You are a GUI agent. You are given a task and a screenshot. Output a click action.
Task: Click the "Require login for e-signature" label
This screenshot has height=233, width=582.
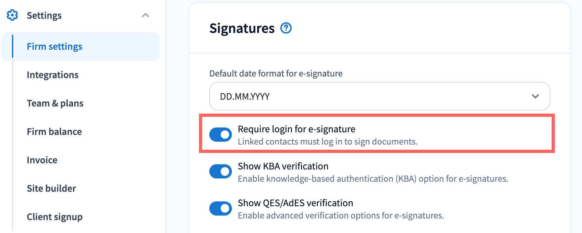tap(296, 129)
